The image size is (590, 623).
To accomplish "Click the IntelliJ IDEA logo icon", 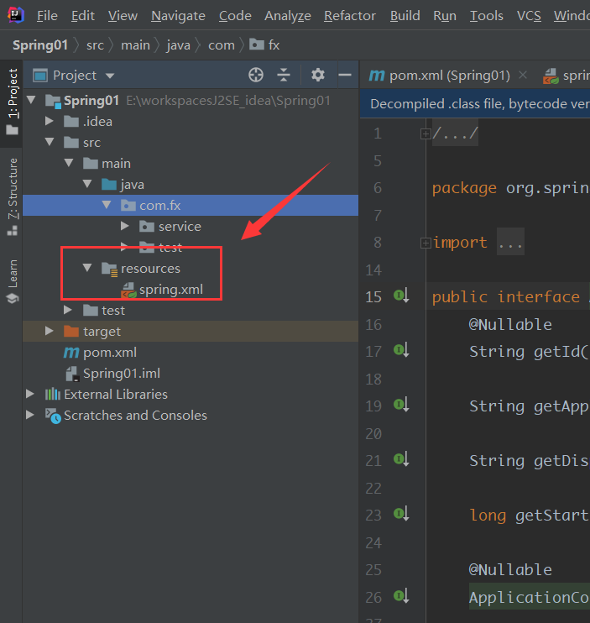I will click(x=16, y=15).
